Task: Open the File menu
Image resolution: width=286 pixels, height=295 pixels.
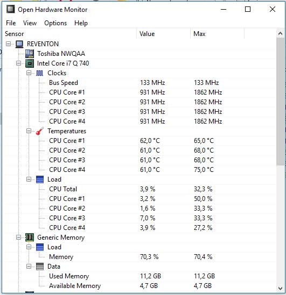Action: pyautogui.click(x=11, y=23)
